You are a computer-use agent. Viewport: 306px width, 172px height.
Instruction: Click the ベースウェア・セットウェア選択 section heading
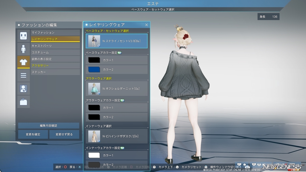pyautogui.click(x=107, y=31)
